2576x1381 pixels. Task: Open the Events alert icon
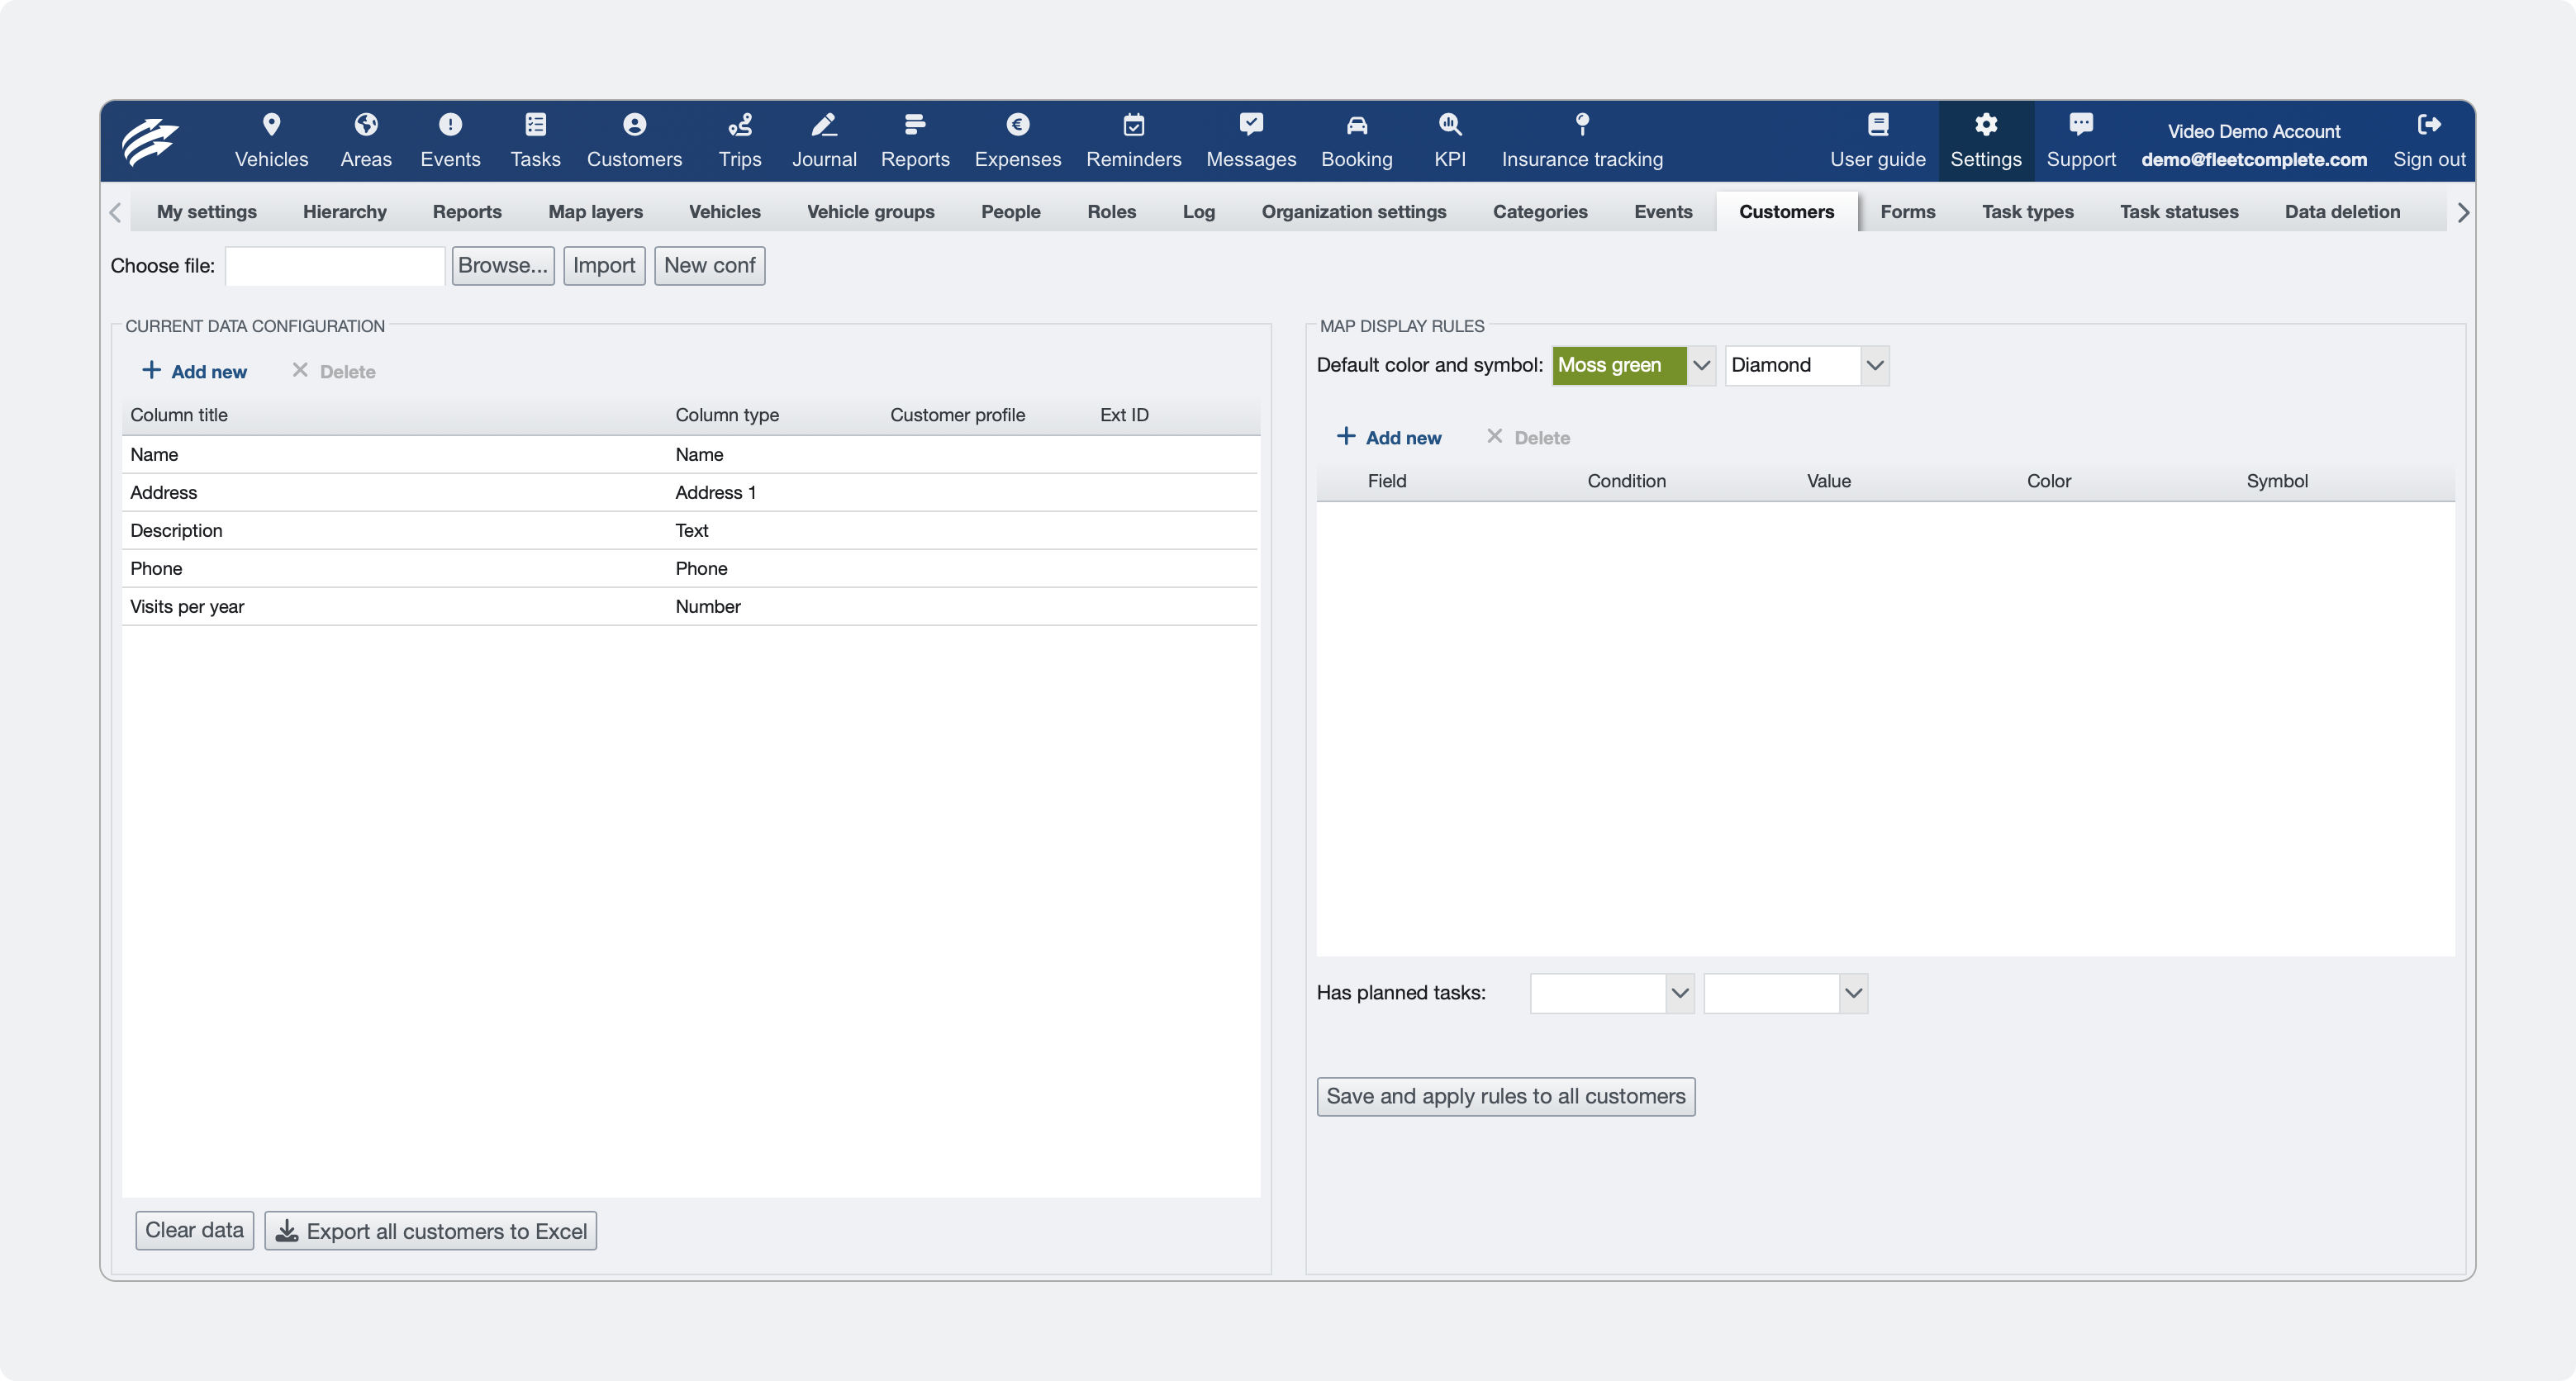click(x=450, y=125)
